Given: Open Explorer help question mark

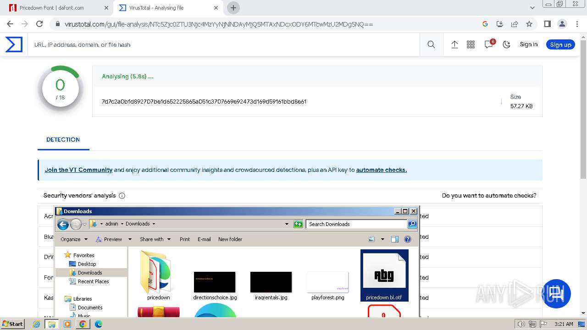Looking at the screenshot, I should 408,239.
